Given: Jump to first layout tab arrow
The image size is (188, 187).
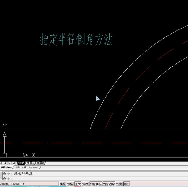Looking at the screenshot, I should [x=1, y=163].
